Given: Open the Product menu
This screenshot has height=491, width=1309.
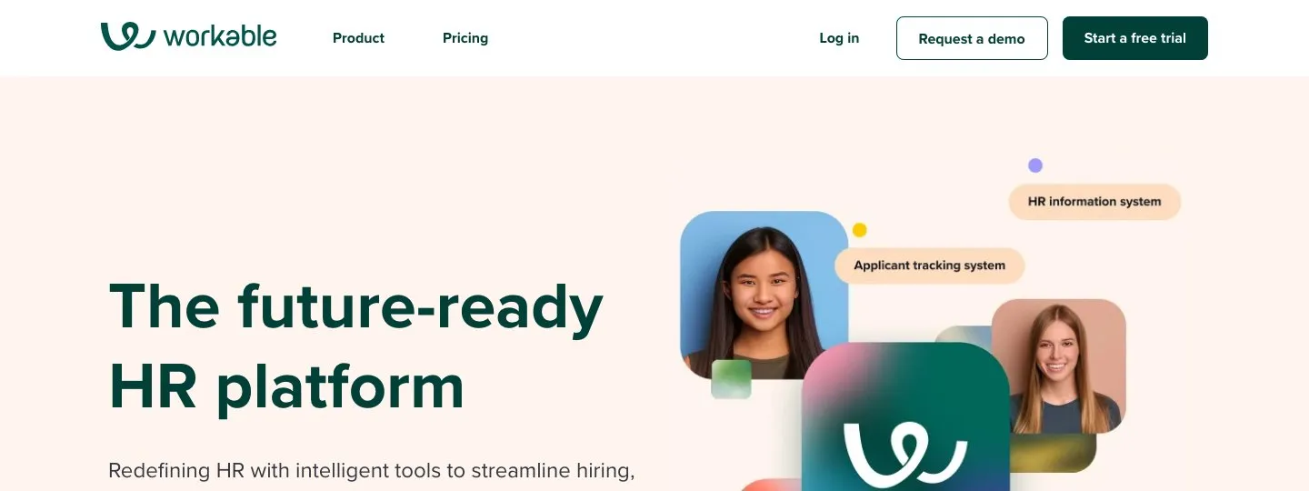Looking at the screenshot, I should tap(358, 38).
